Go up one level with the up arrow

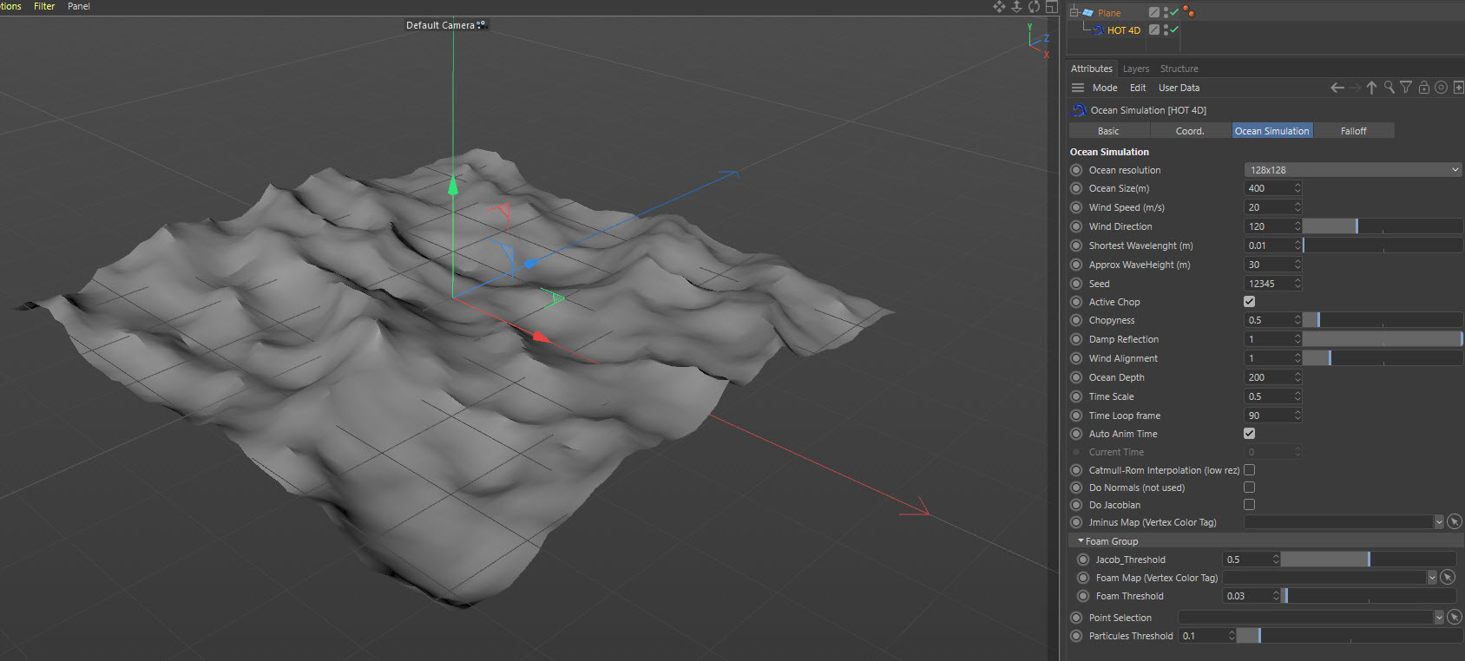pyautogui.click(x=1371, y=88)
